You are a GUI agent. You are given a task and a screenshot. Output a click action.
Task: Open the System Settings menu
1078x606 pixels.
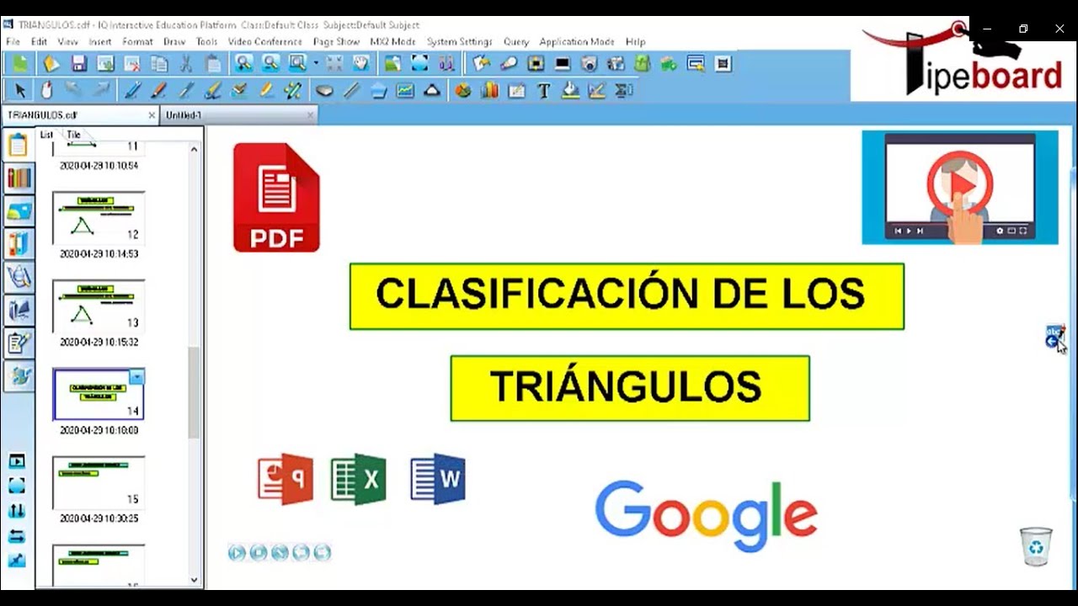coord(459,41)
